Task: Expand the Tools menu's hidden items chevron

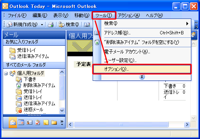Action: tap(142, 77)
